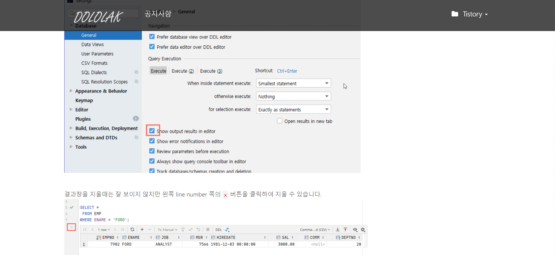555x255 pixels.
Task: Select General under Database
Action: (103, 35)
